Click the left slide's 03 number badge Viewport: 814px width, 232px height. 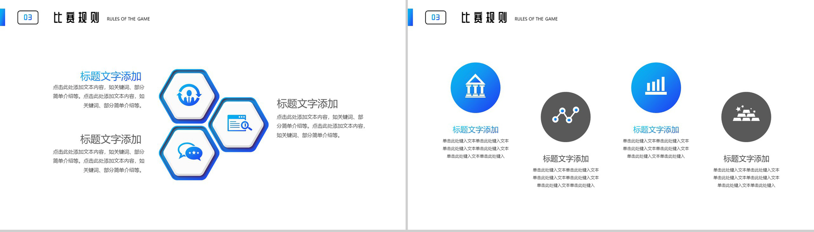point(28,18)
